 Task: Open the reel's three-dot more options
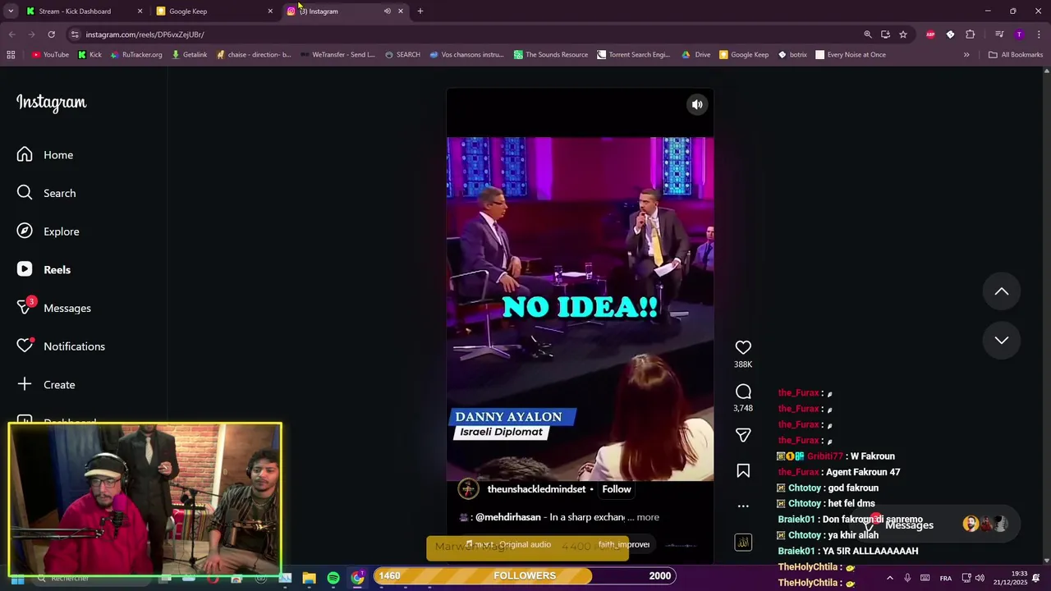point(743,506)
